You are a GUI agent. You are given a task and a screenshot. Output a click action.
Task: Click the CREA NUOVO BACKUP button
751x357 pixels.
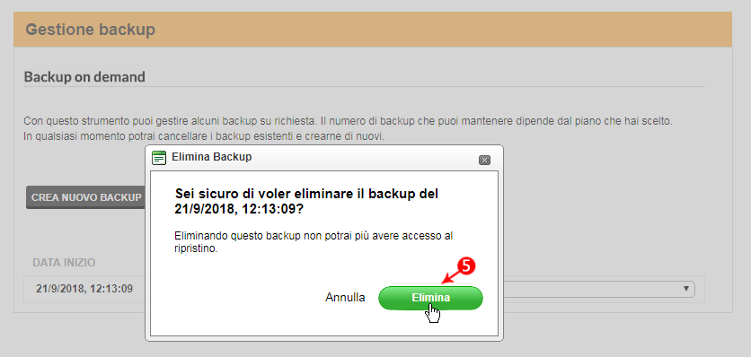pyautogui.click(x=86, y=197)
